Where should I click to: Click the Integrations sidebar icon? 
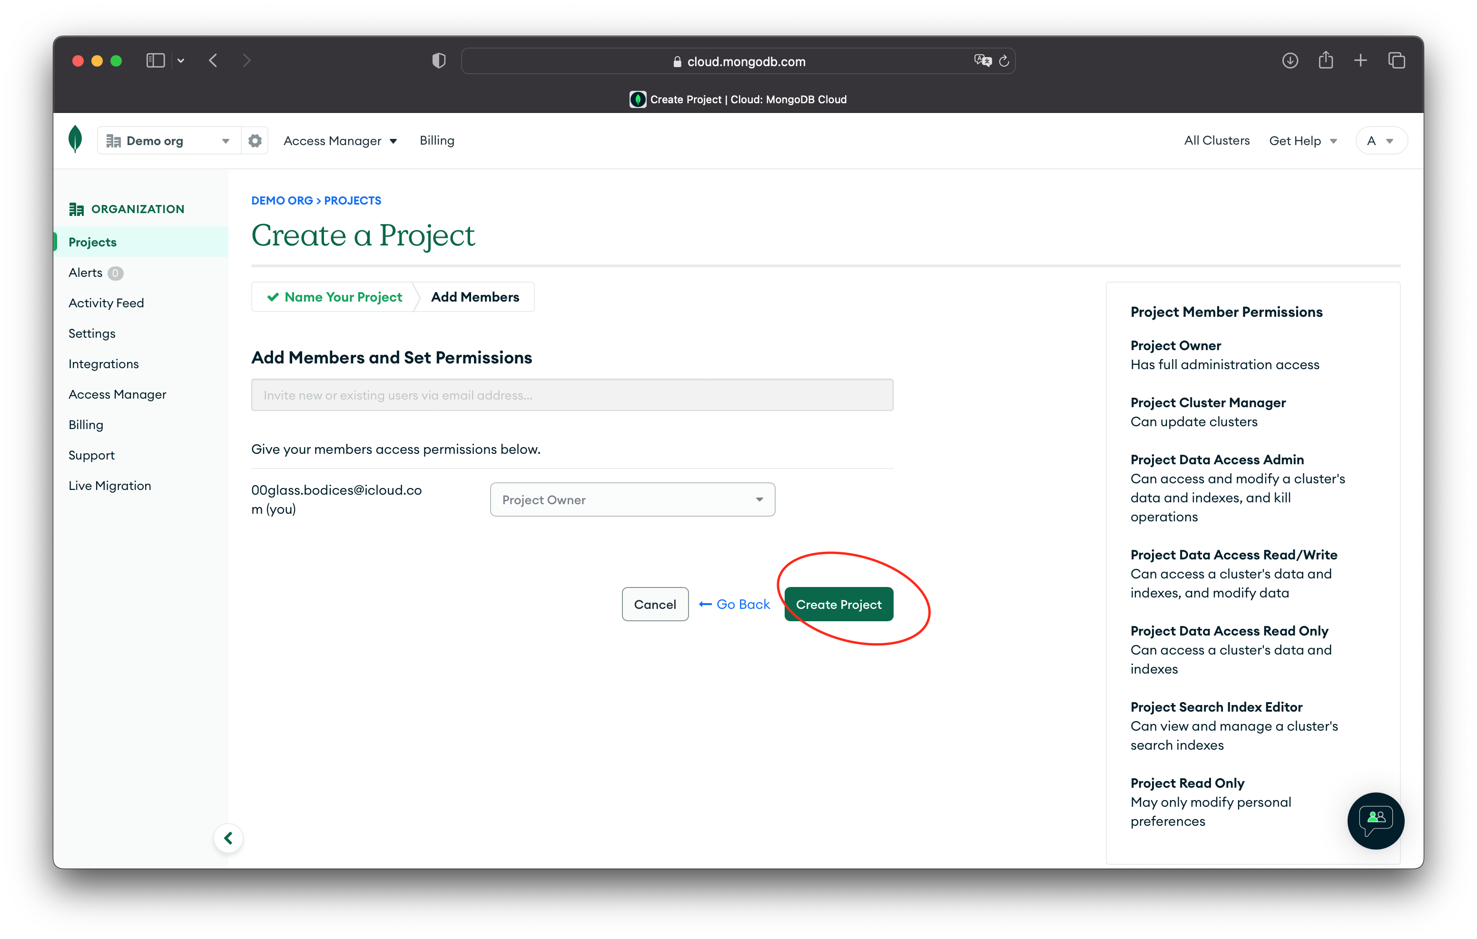tap(103, 363)
